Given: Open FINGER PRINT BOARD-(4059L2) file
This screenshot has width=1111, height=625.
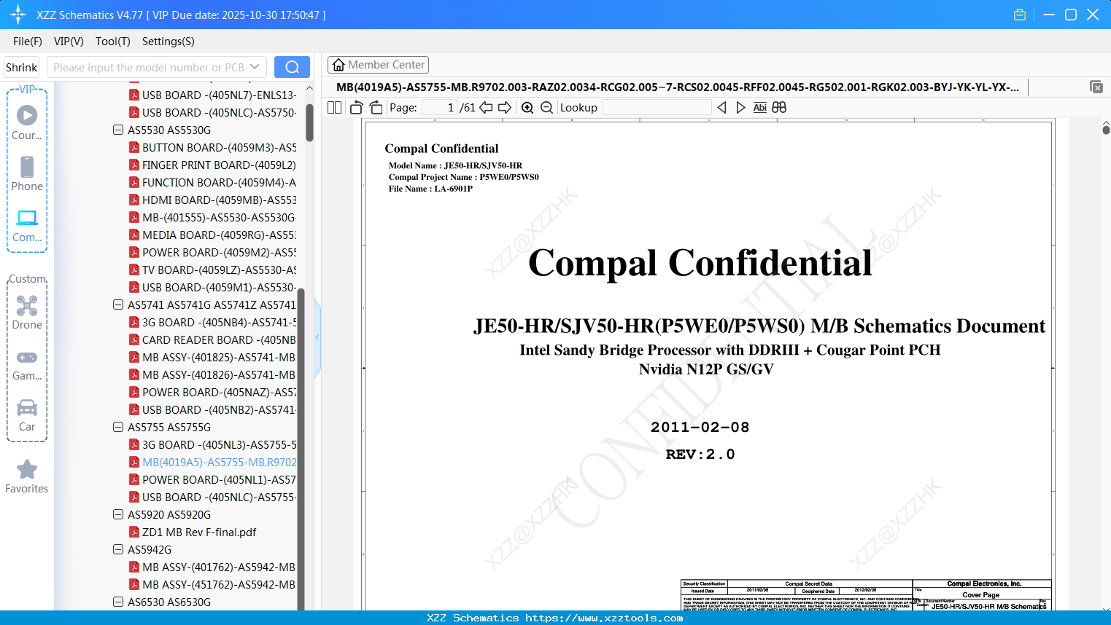Looking at the screenshot, I should [219, 165].
